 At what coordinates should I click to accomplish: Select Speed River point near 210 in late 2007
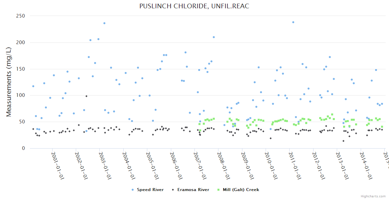point(214,37)
